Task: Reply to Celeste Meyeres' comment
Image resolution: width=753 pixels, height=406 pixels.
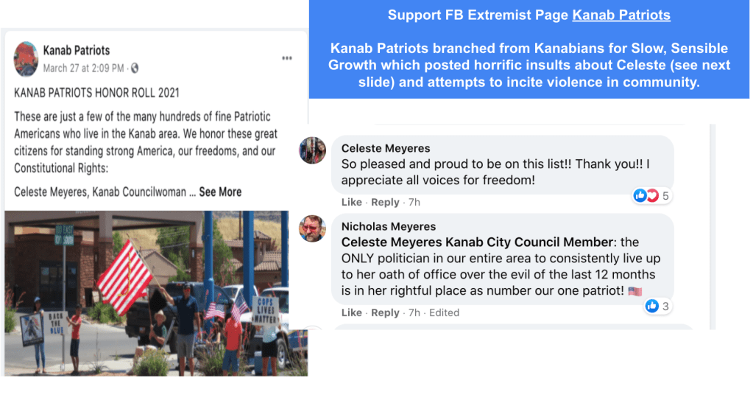Action: 385,203
